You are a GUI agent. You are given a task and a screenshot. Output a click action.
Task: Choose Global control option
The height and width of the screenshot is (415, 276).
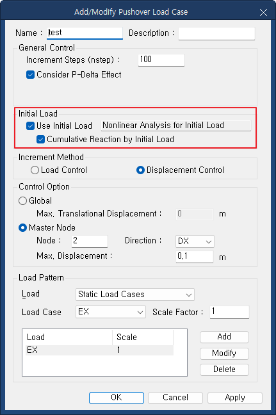click(x=23, y=200)
